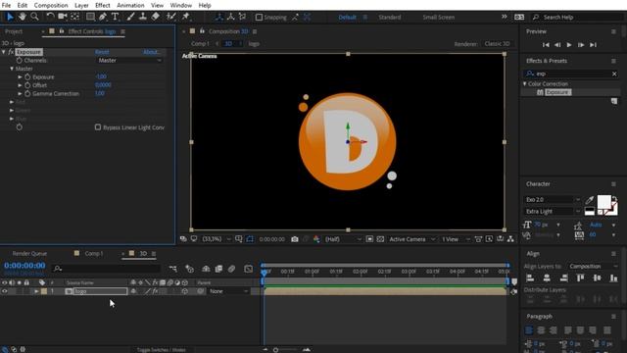Select the Puppet Pin tool
Viewport: 627px width, 353px height.
[185, 17]
